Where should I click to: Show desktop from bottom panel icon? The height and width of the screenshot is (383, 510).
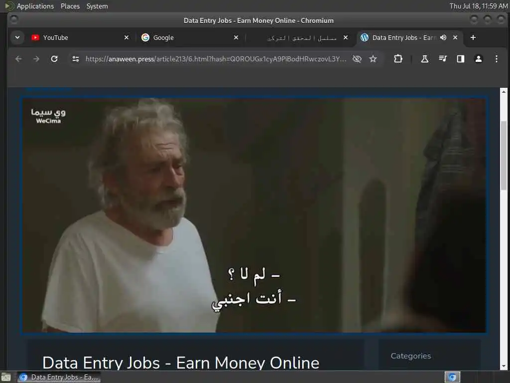[x=6, y=377]
